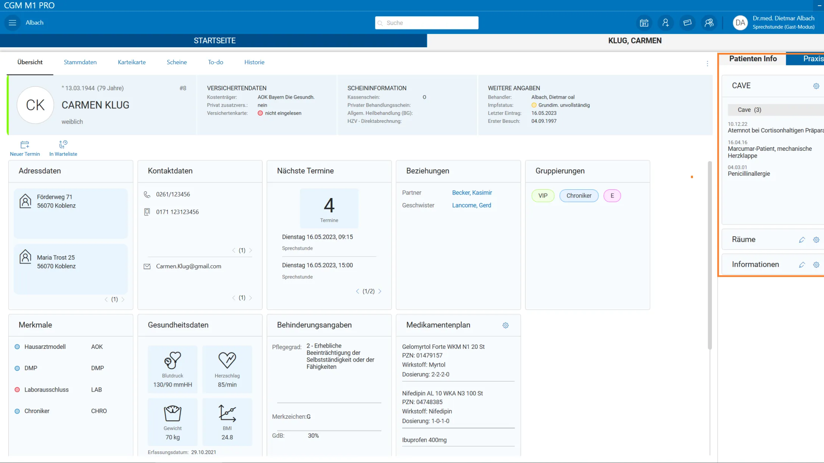Go to previous Adressdaten page
The image size is (824, 463).
(x=106, y=299)
